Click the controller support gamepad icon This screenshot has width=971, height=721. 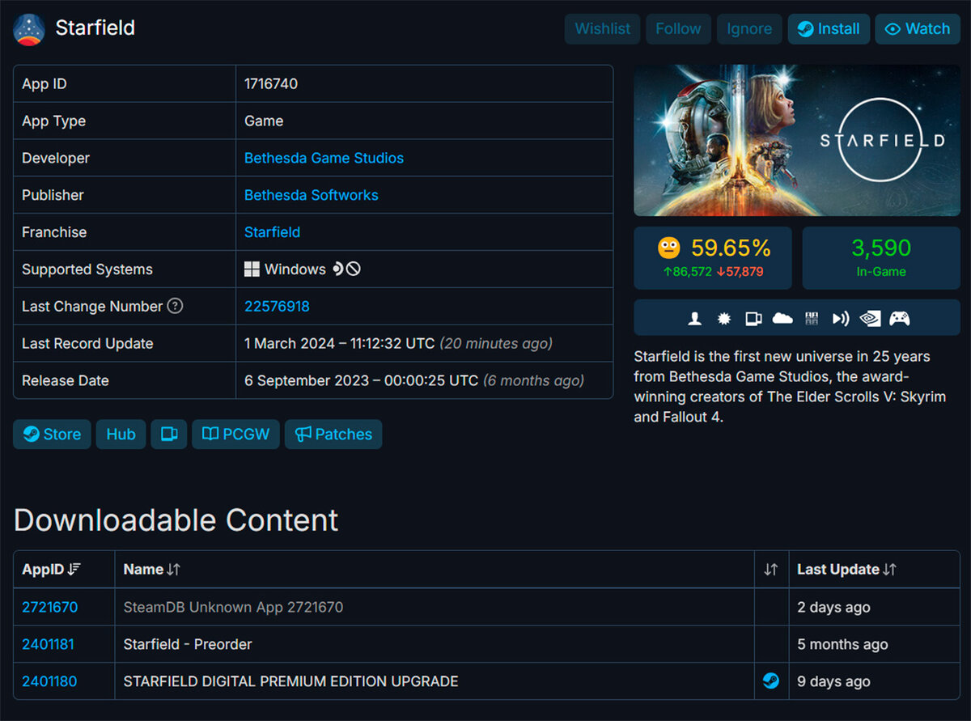click(x=900, y=319)
